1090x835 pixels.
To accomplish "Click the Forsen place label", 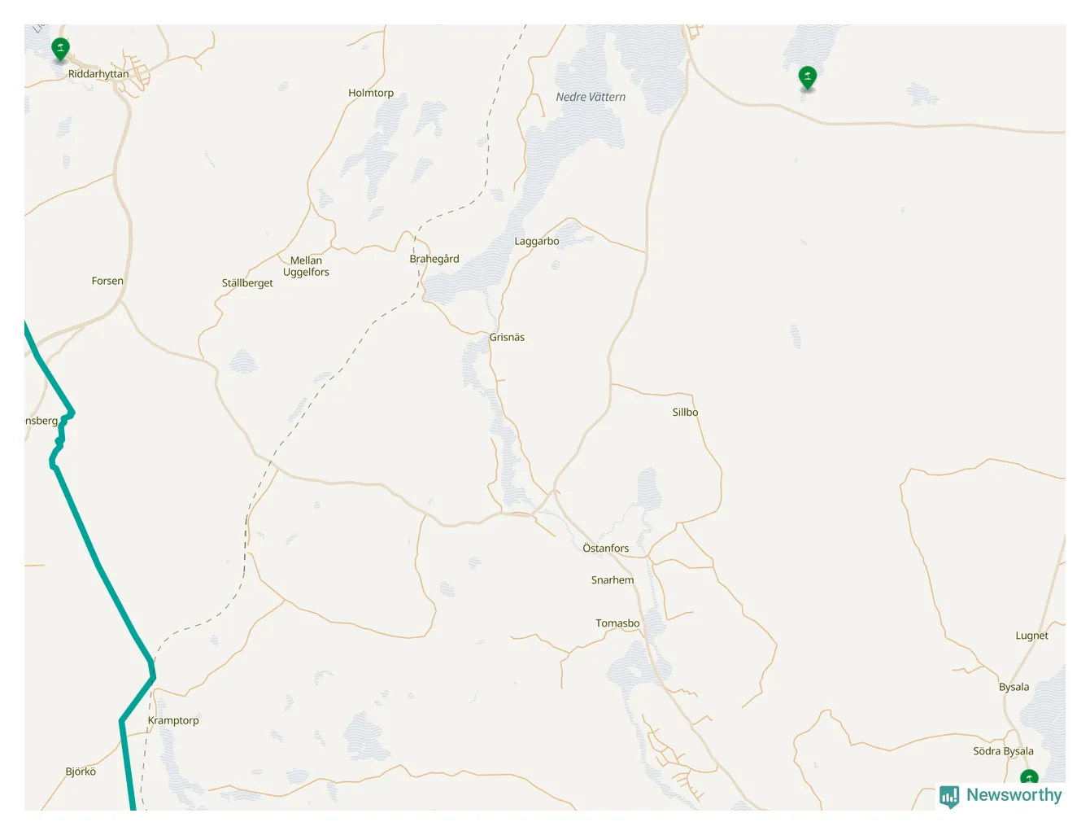I will coord(107,281).
